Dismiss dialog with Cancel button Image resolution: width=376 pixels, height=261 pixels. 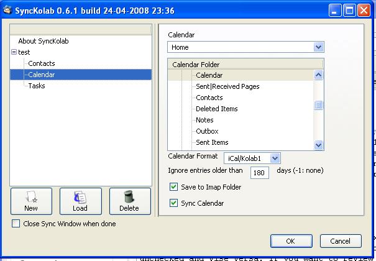[x=341, y=241]
